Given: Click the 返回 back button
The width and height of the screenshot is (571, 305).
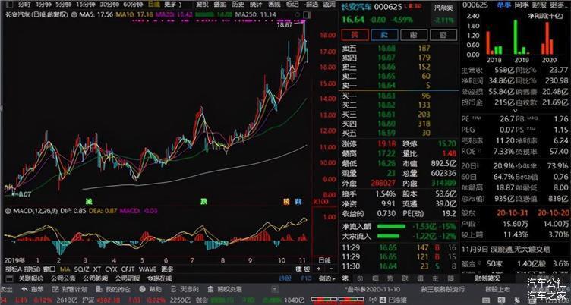Looking at the screenshot, I should coord(330,5).
